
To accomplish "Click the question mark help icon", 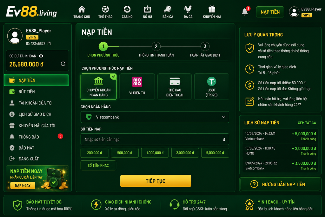I will (x=254, y=184).
